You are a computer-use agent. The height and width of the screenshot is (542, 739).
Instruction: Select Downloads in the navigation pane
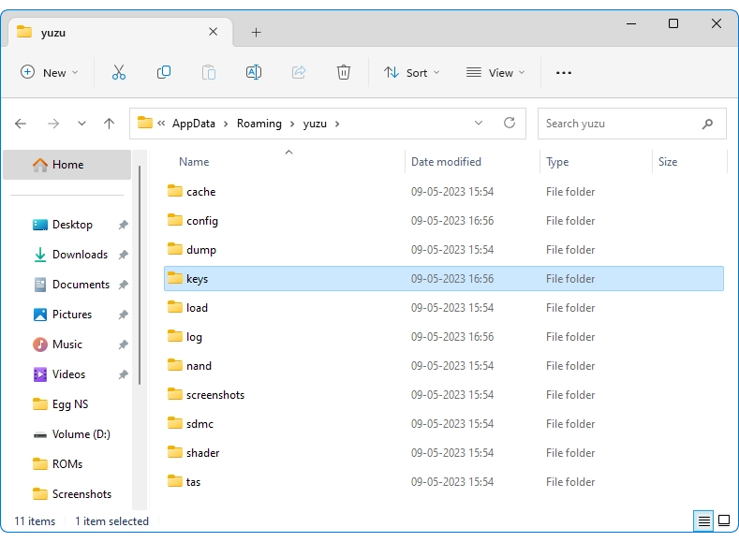pyautogui.click(x=80, y=255)
